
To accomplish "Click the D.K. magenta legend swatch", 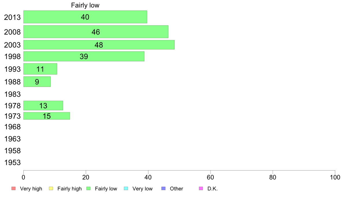I will (201, 188).
